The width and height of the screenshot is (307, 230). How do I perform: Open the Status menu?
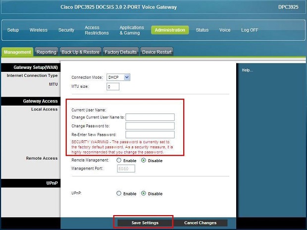pos(202,30)
